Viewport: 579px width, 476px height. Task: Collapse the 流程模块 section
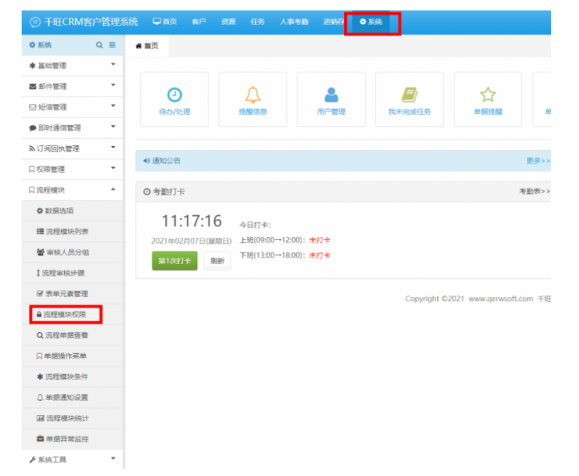pos(72,190)
